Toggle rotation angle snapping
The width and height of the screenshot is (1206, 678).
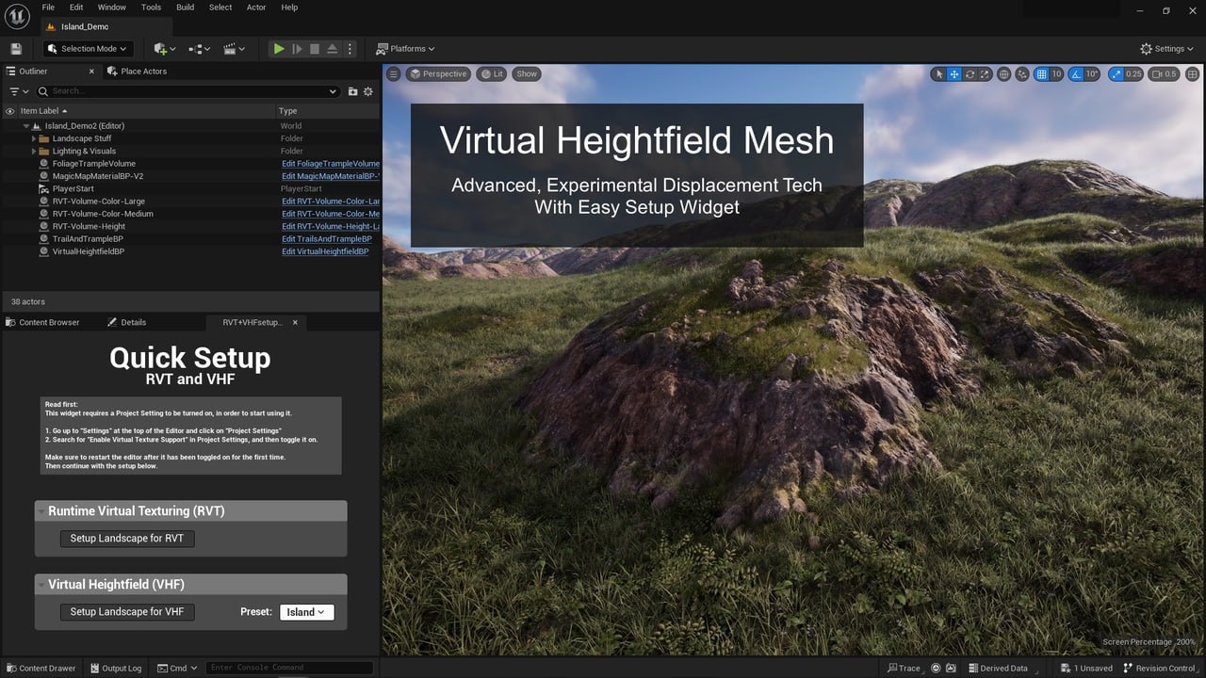tap(1077, 74)
